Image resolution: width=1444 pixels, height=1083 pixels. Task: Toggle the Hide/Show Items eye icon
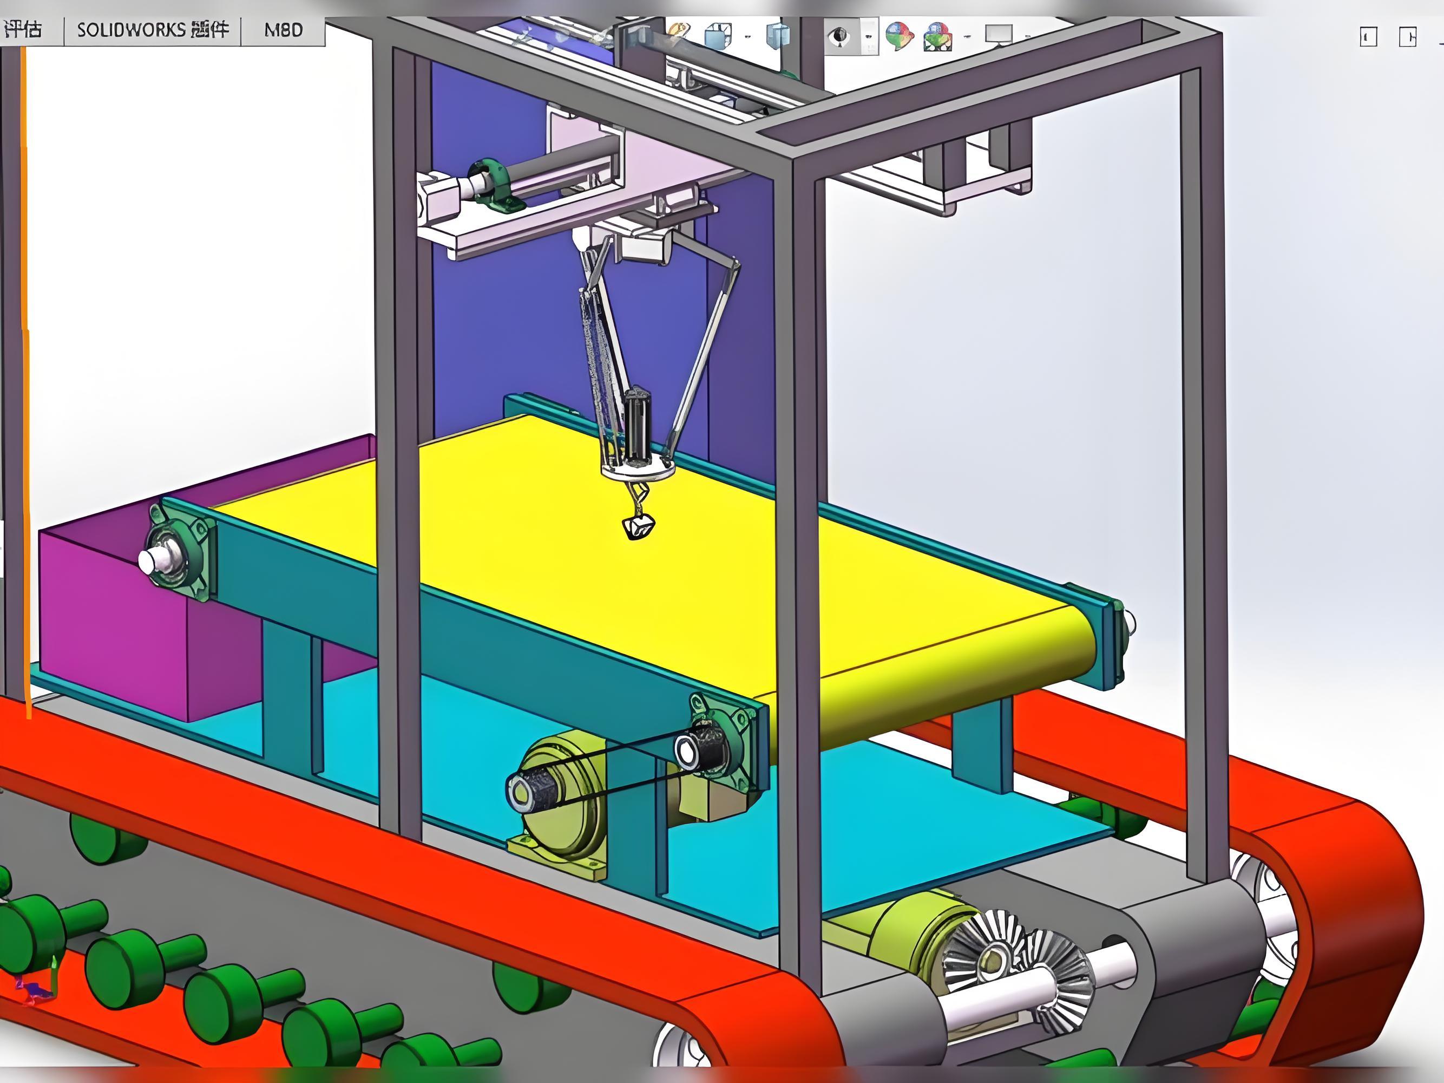(839, 36)
